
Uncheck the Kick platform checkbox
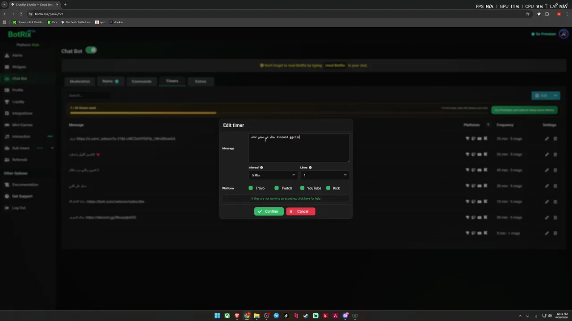click(328, 188)
